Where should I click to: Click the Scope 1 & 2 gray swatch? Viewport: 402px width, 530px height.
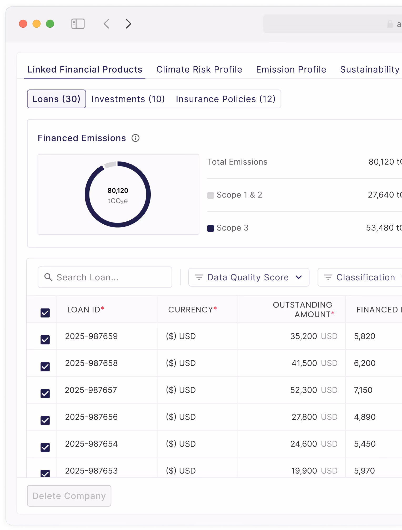210,195
